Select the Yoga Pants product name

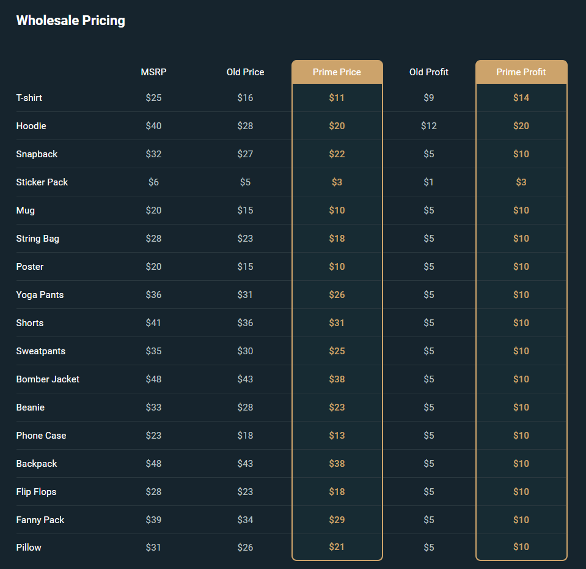coord(40,295)
